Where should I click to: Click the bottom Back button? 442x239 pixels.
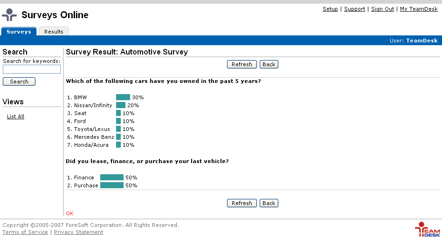coord(269,203)
